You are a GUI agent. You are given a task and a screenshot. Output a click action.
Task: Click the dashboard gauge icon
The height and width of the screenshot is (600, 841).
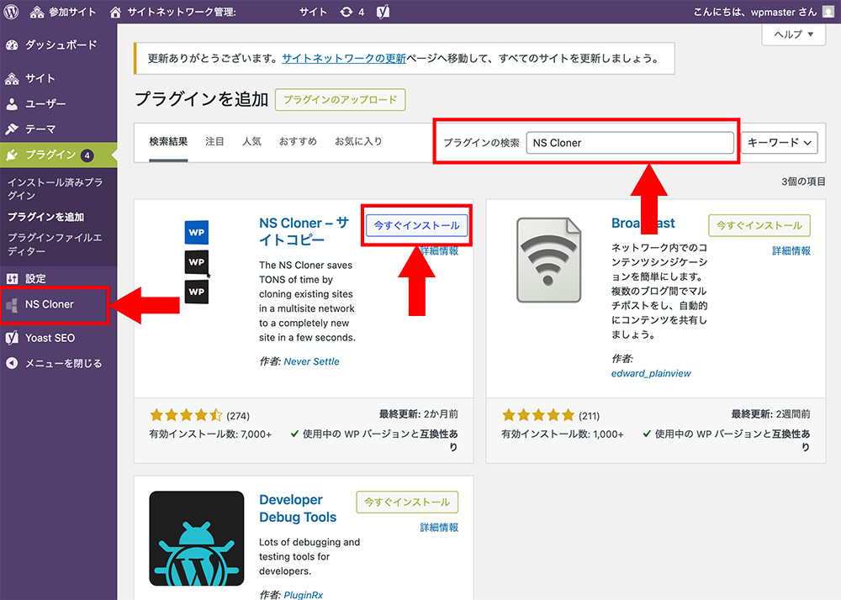[12, 45]
